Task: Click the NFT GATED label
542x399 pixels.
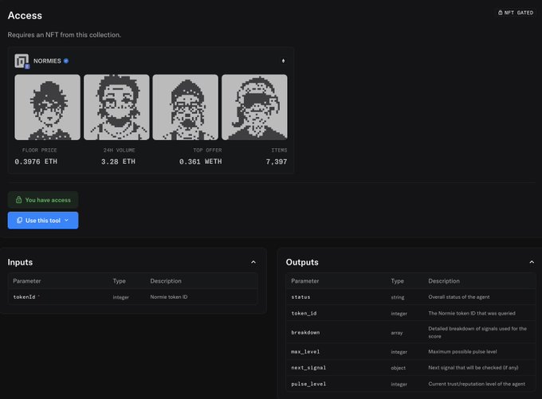Action: (x=519, y=13)
